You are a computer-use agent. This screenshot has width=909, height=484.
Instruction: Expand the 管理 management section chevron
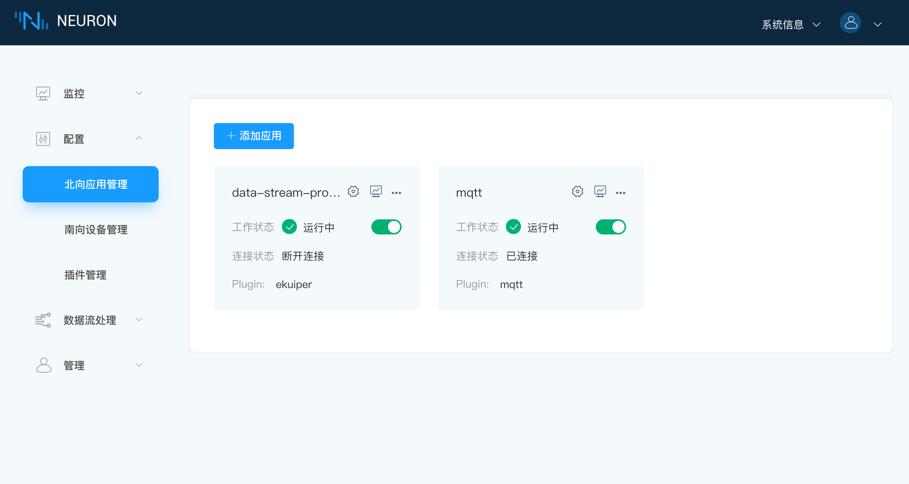[139, 365]
